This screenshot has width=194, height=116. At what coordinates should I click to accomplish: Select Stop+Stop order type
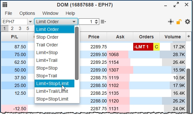[54, 68]
